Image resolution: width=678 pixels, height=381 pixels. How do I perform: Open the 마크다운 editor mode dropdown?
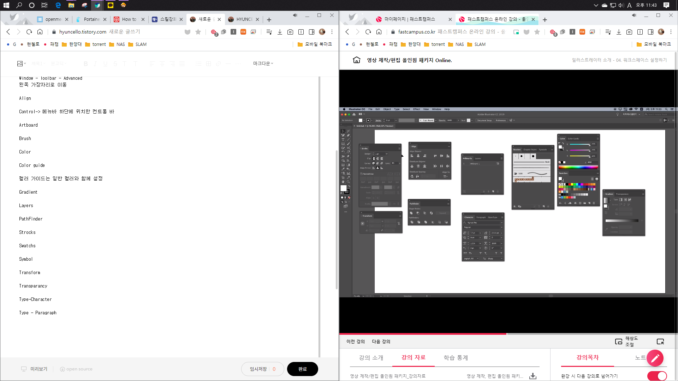click(x=263, y=64)
